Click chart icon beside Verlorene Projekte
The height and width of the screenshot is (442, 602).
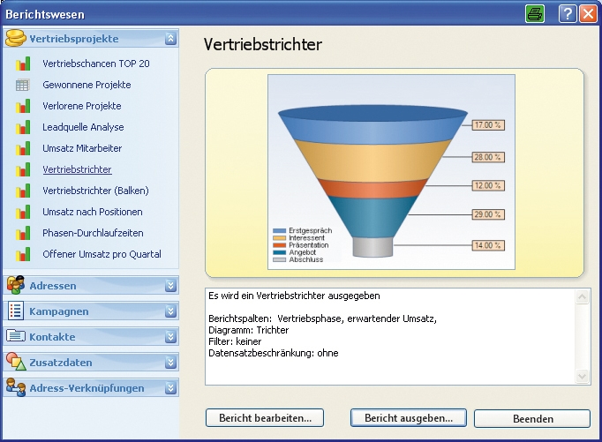(x=23, y=106)
